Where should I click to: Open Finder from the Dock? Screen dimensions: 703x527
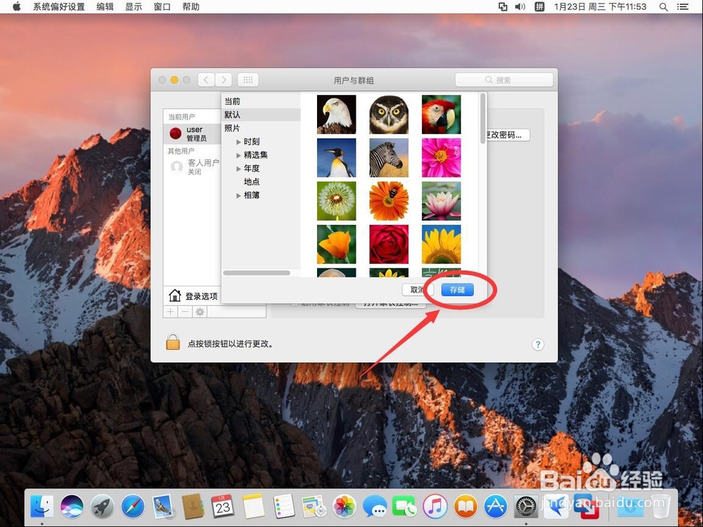coord(41,507)
